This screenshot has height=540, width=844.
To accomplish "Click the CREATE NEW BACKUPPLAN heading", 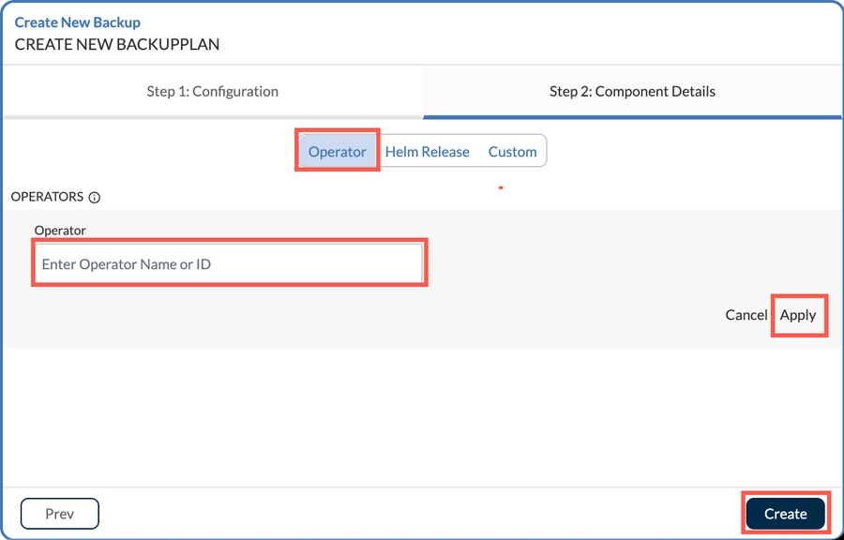I will (117, 44).
